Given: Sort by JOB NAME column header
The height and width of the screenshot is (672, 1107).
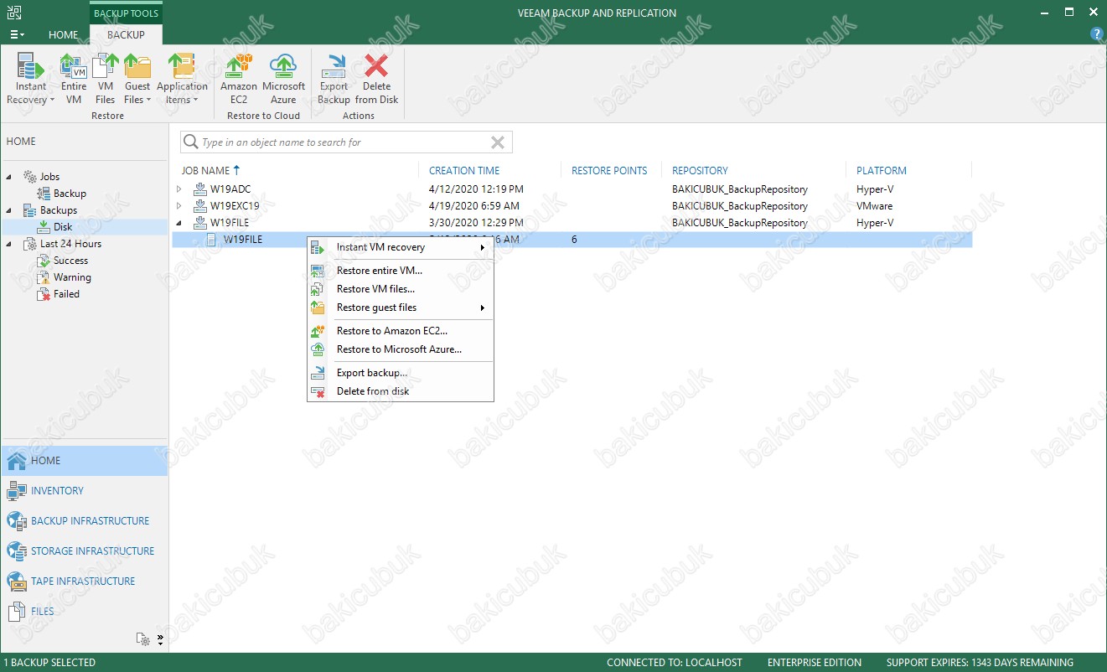Looking at the screenshot, I should pyautogui.click(x=206, y=171).
